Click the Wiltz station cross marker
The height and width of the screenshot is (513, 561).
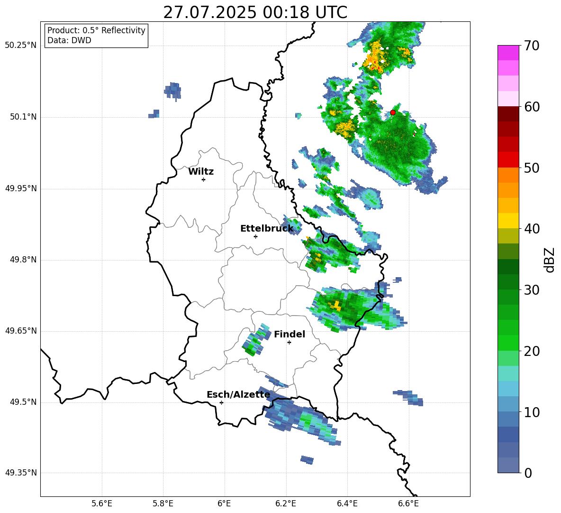(x=204, y=179)
